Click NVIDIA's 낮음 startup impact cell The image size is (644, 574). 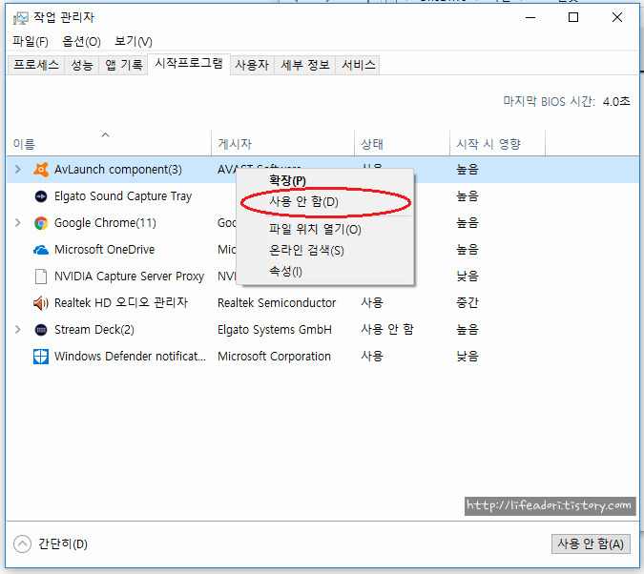[x=467, y=276]
